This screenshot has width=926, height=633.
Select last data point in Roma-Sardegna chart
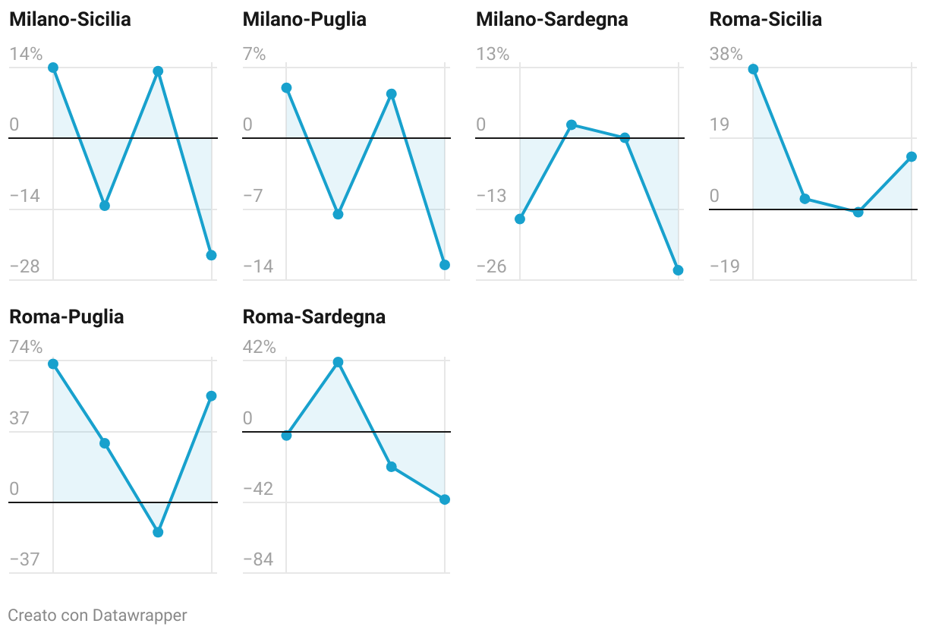[x=445, y=499]
